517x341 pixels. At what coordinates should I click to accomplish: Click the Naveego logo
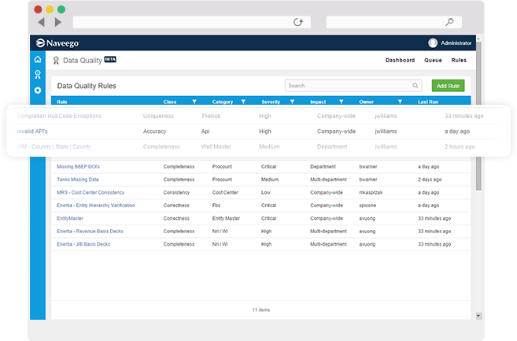tap(57, 43)
